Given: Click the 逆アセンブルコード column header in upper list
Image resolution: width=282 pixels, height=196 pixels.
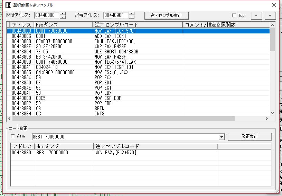Looking at the screenshot, I should pos(138,24).
